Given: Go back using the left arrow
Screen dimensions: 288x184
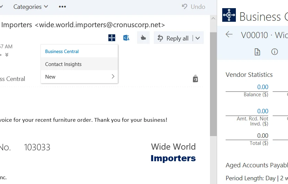Looking at the screenshot, I should (229, 34).
